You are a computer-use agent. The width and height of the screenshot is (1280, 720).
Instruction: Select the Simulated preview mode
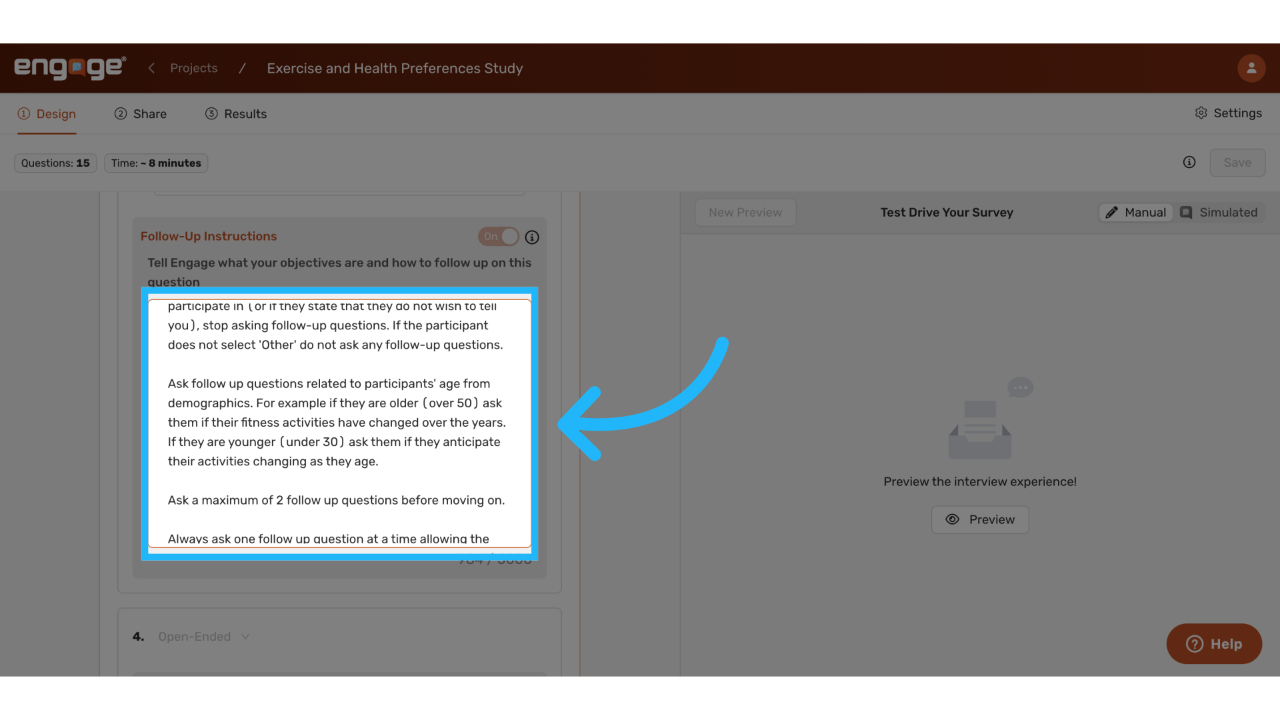click(1219, 213)
